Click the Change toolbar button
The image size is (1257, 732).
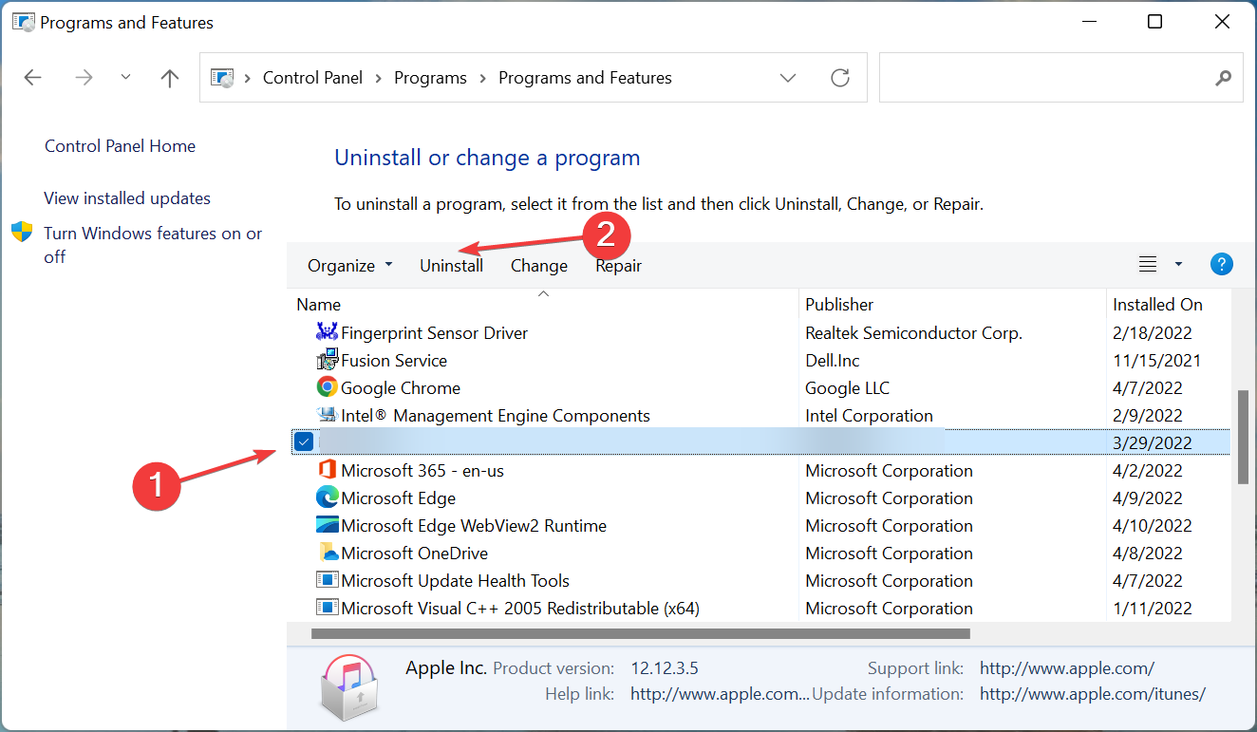pos(539,266)
